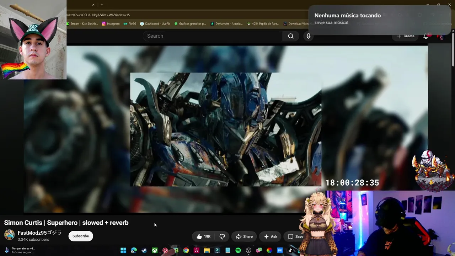Save the video to a playlist
This screenshot has width=455, height=256.
point(295,236)
